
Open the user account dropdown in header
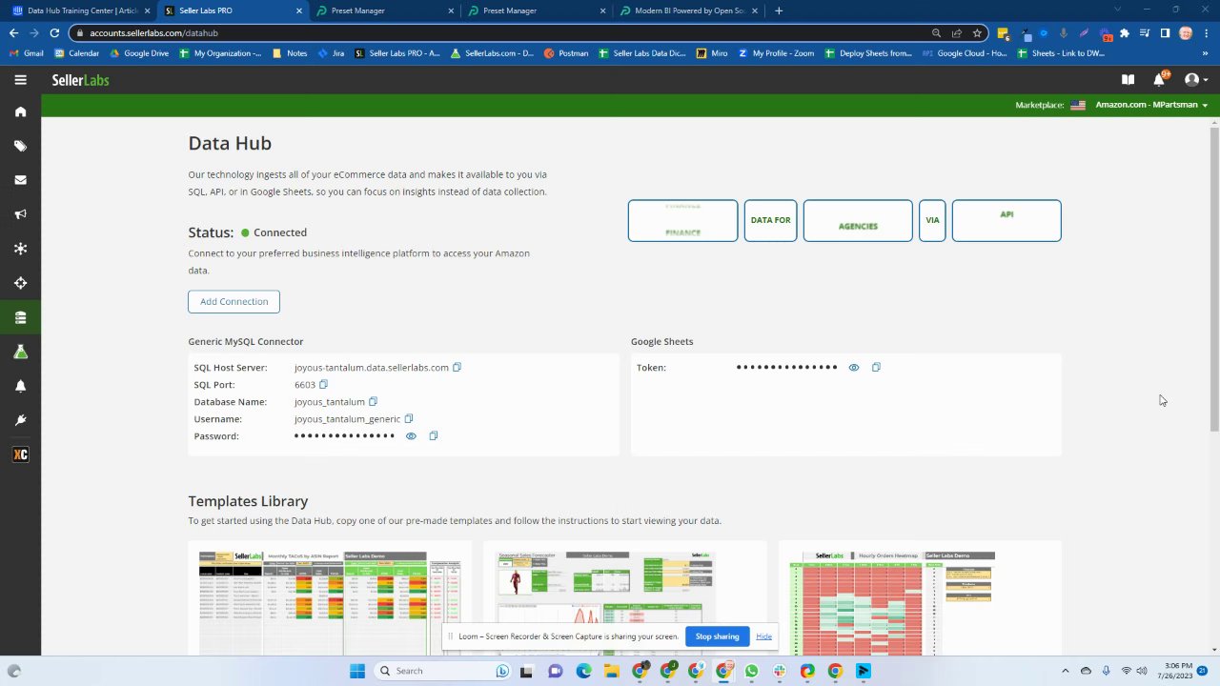1195,80
